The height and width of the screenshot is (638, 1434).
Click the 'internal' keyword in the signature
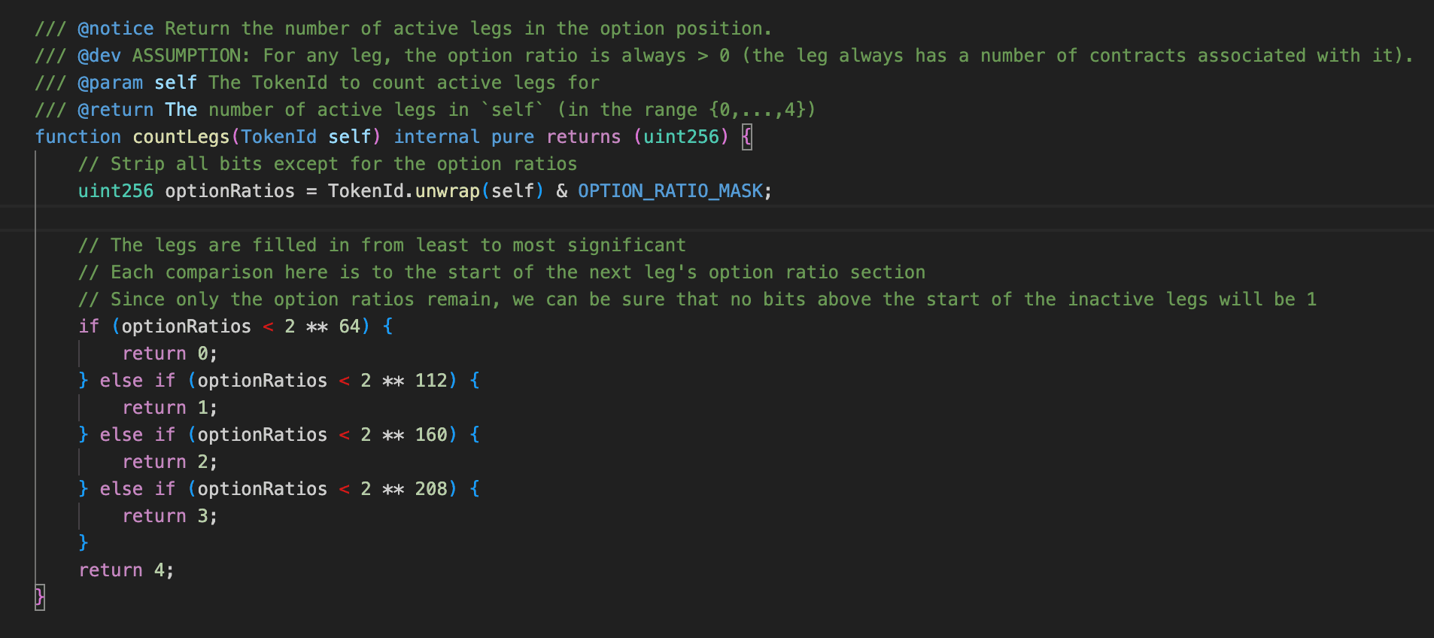(x=436, y=137)
